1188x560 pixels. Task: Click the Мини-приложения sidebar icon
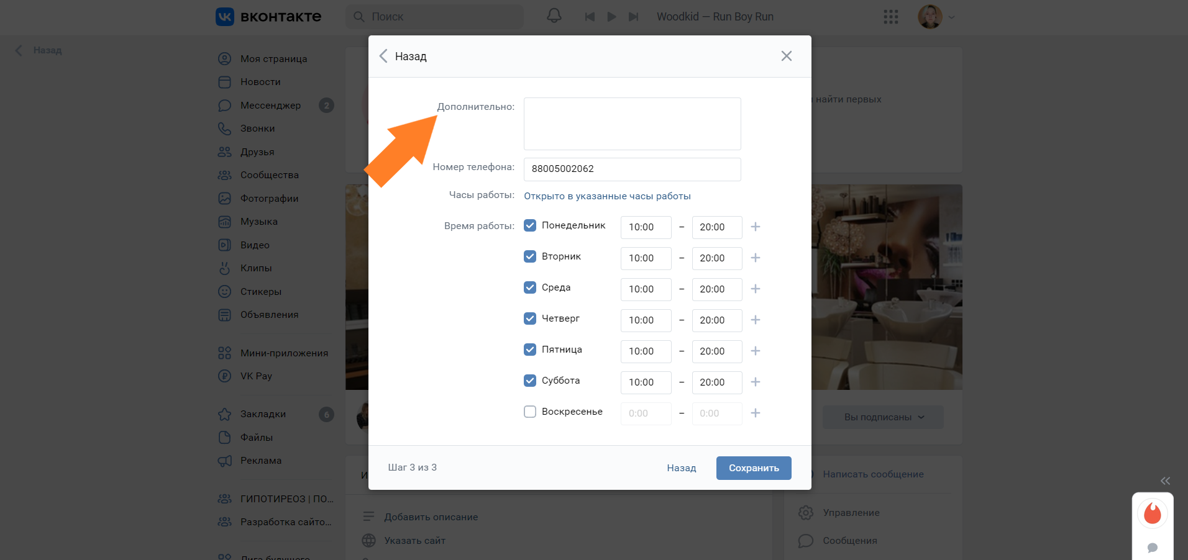pos(224,353)
